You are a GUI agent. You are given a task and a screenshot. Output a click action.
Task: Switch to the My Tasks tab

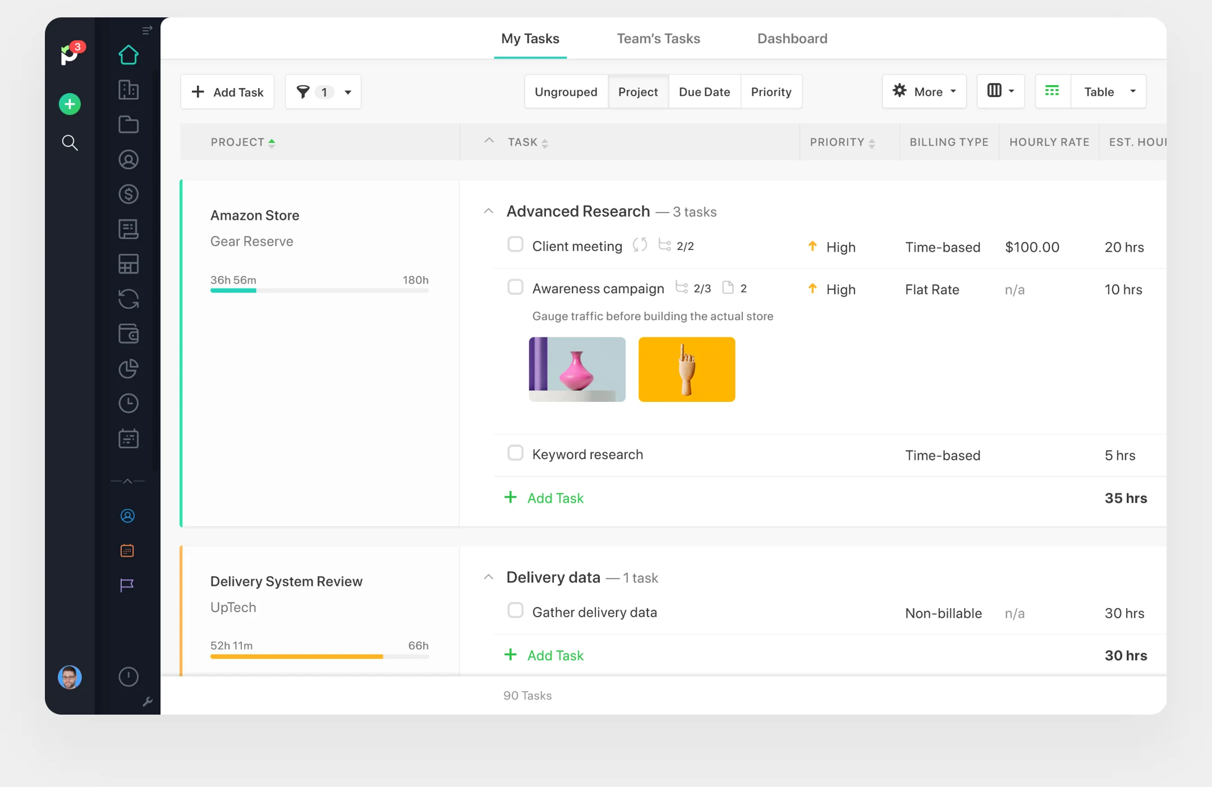click(530, 39)
